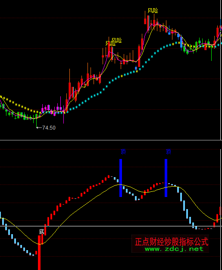222x270 pixels.
Task: Click the 风险 label above the highest candlestick
Action: 153,11
